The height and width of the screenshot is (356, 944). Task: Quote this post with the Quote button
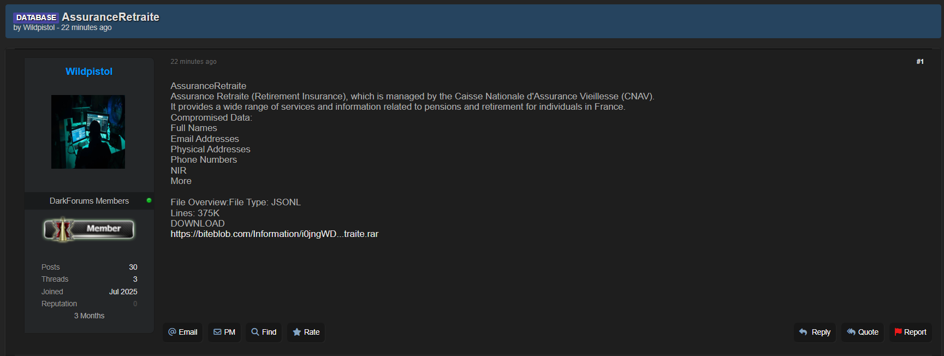coord(863,332)
